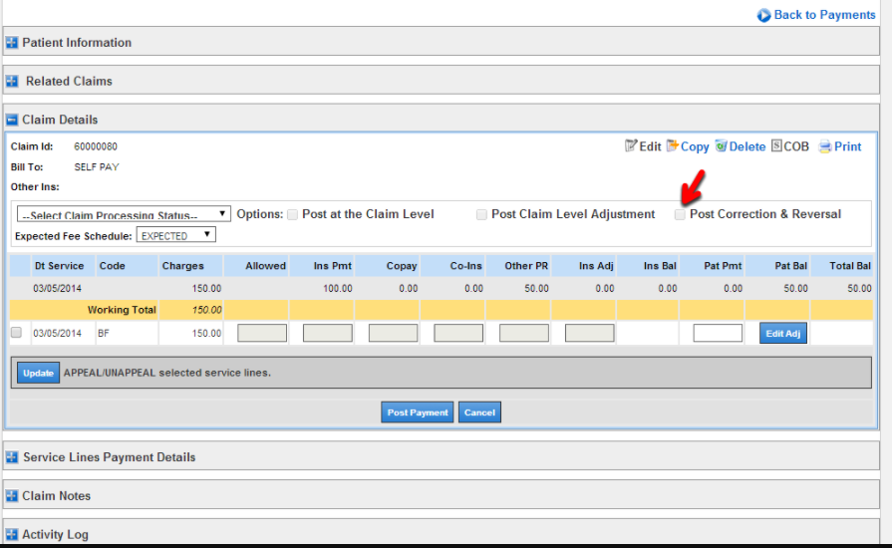Viewport: 892px width, 548px height.
Task: Open the COB icon option
Action: click(x=777, y=146)
